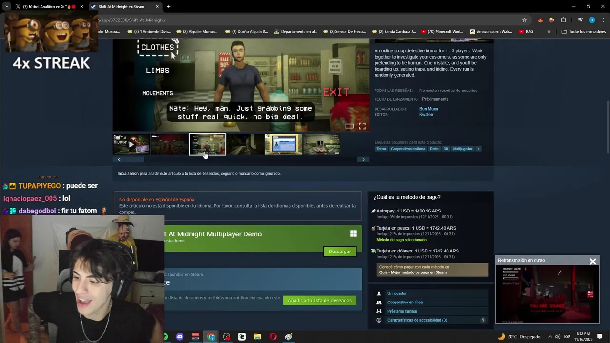Screen dimensions: 610x343
Task: Open the Chrome extensions puzzle icon
Action: pyautogui.click(x=563, y=20)
